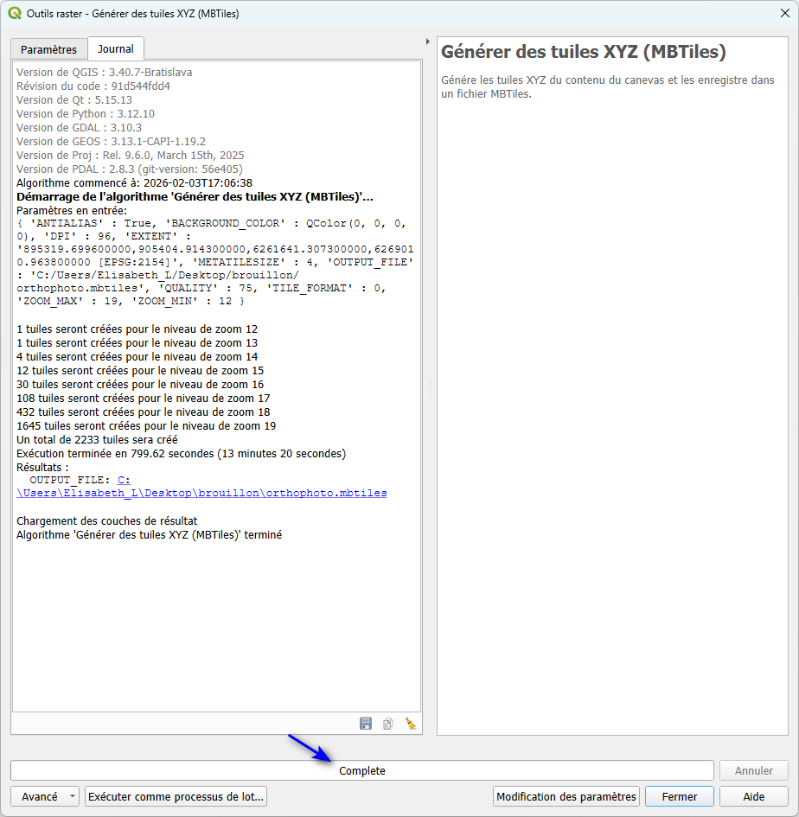Open help with the Aide button
This screenshot has width=799, height=817.
click(753, 796)
